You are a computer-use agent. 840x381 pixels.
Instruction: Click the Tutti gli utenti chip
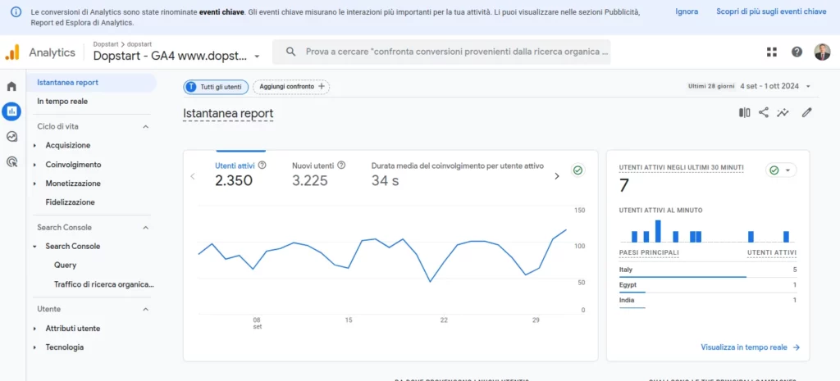click(216, 87)
